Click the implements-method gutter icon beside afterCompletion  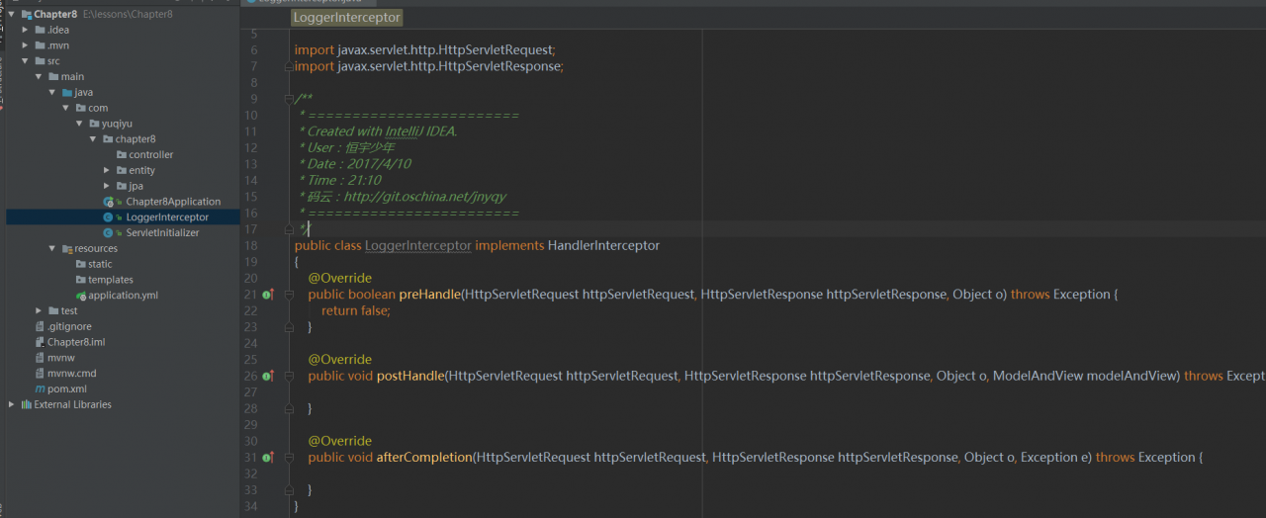[267, 458]
